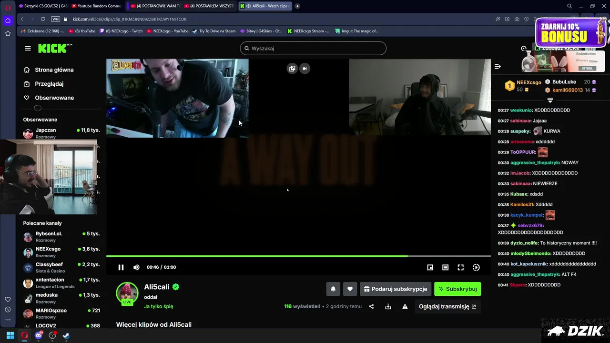Viewport: 610px width, 343px height.
Task: Open RybsonLoL recommended channel
Action: pyautogui.click(x=61, y=237)
